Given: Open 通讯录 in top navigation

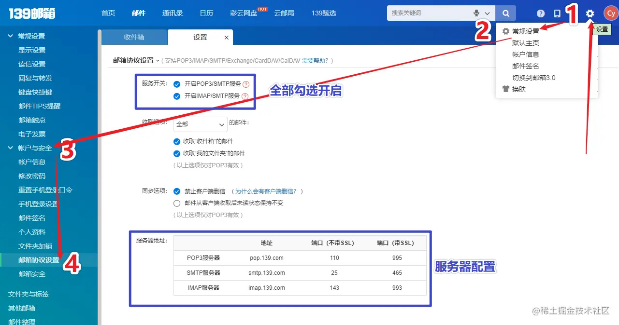Looking at the screenshot, I should pyautogui.click(x=173, y=13).
